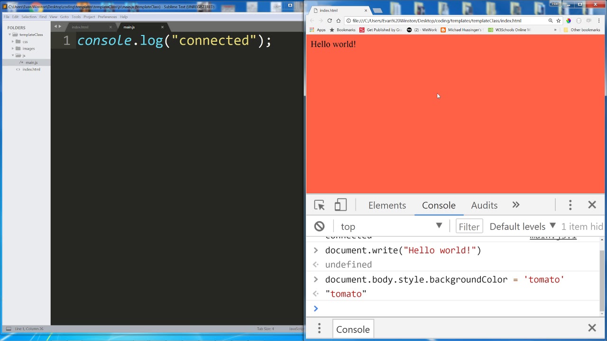The image size is (607, 341).
Task: Clear the console with the ban icon
Action: 320,226
